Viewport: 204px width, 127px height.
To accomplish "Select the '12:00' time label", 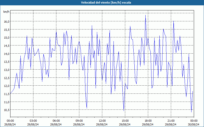I will 102,121.
